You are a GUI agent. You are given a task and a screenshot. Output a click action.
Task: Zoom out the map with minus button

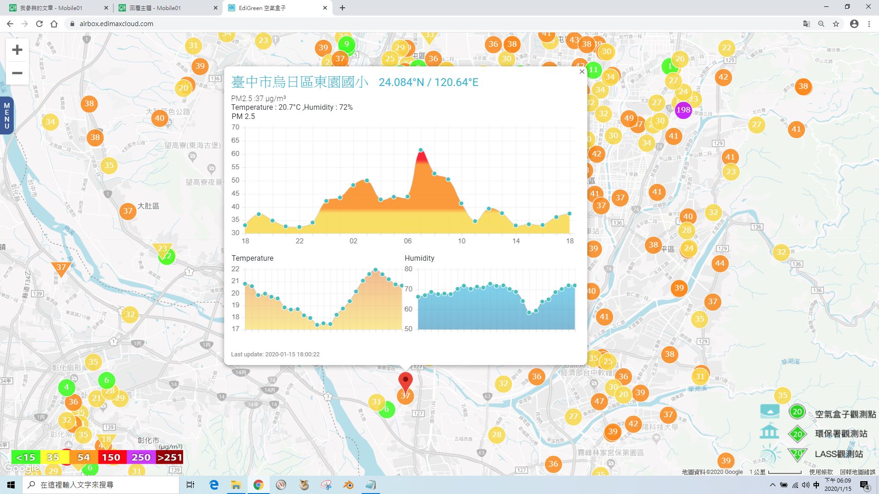coord(17,73)
